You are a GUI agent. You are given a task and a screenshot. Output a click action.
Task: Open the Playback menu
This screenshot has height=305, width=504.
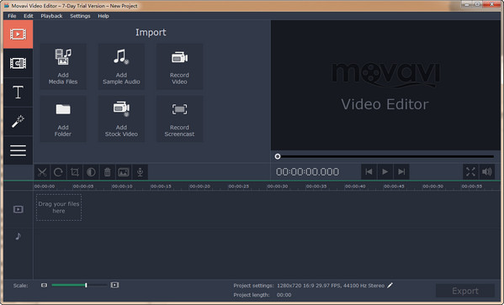click(51, 16)
